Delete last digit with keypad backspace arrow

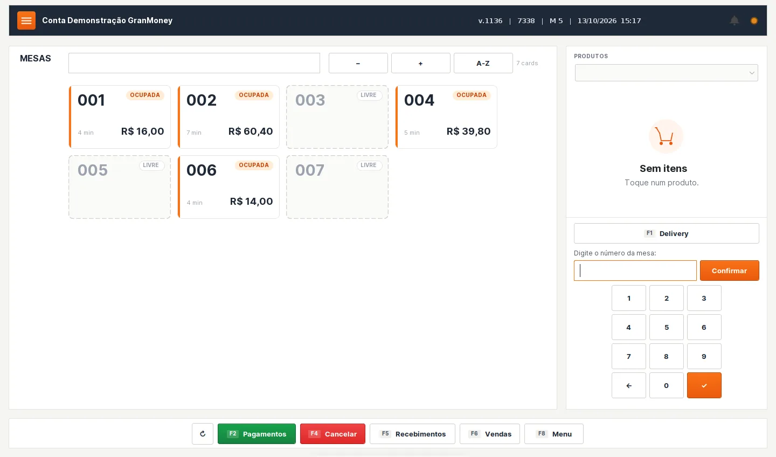pos(629,385)
